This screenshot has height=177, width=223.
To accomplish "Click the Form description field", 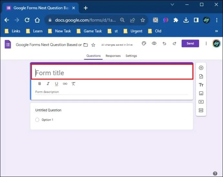I will tap(111, 92).
